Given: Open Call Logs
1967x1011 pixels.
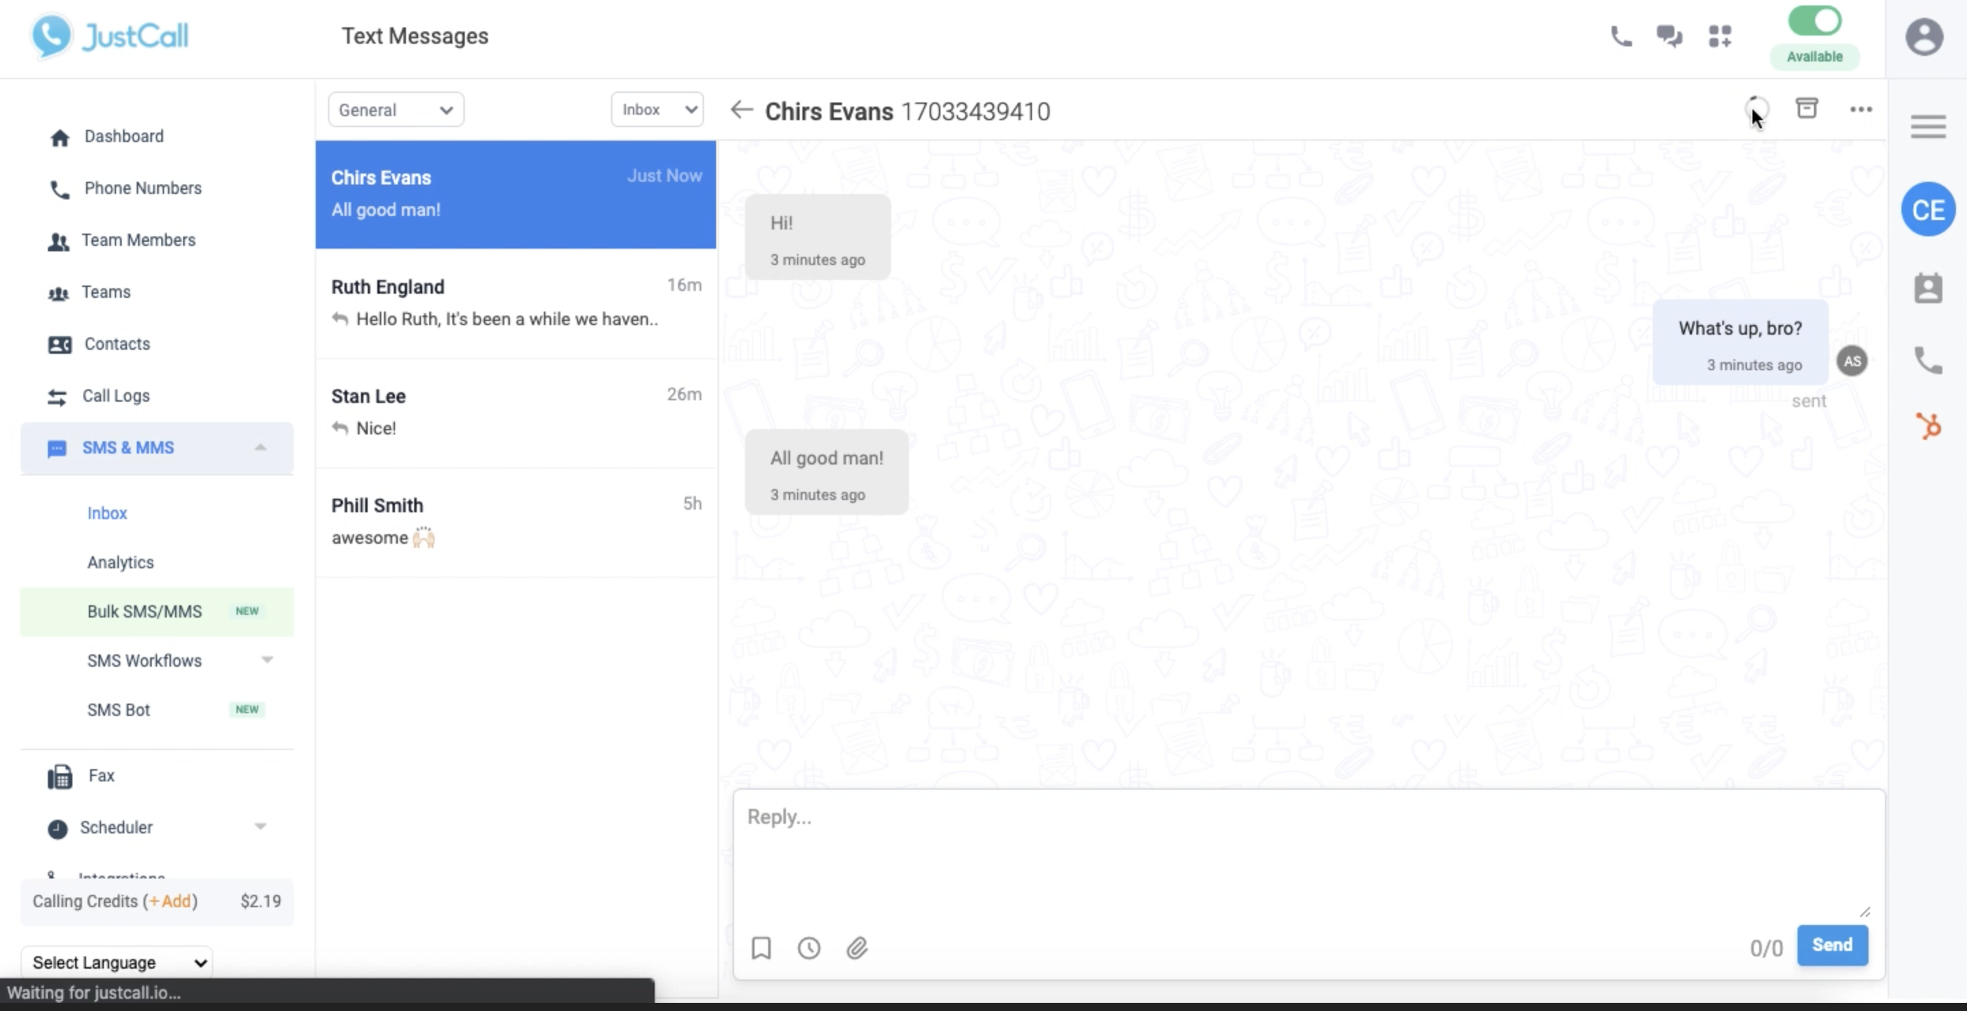Looking at the screenshot, I should click(x=116, y=396).
